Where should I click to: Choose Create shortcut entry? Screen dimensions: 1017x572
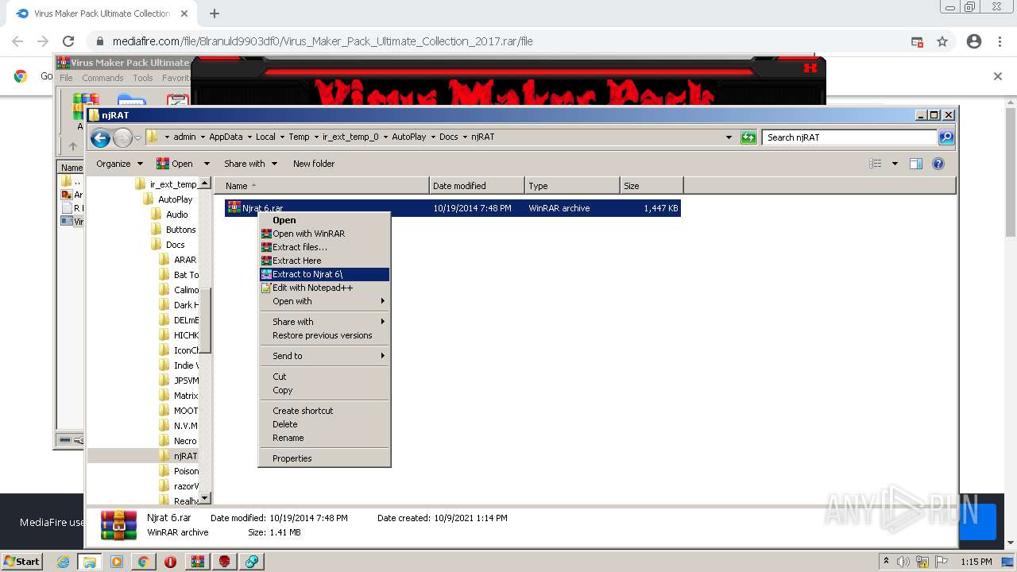(324, 411)
